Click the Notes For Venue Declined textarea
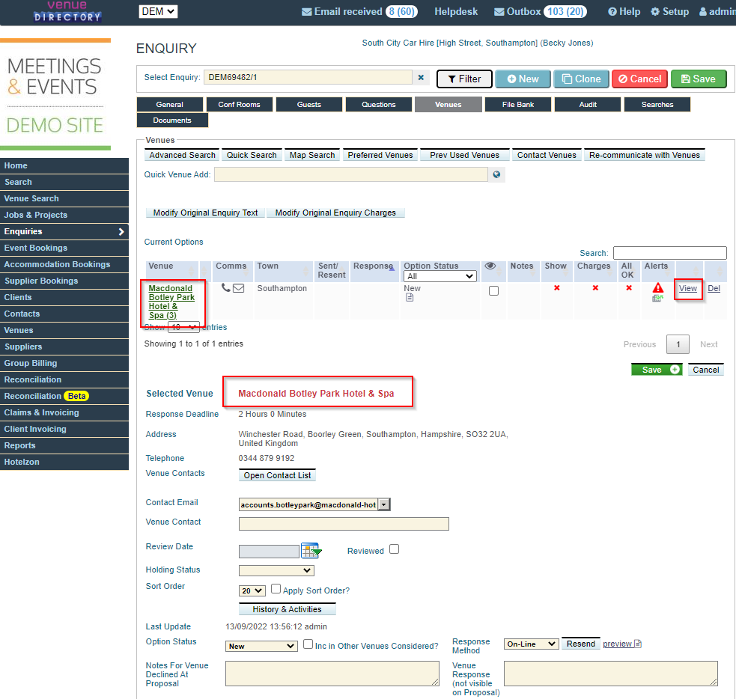736x699 pixels. click(332, 674)
